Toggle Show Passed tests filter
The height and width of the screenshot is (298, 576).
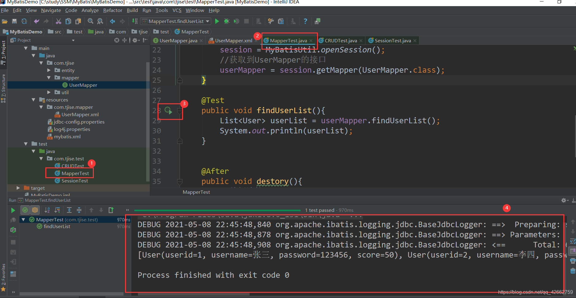tap(25, 210)
